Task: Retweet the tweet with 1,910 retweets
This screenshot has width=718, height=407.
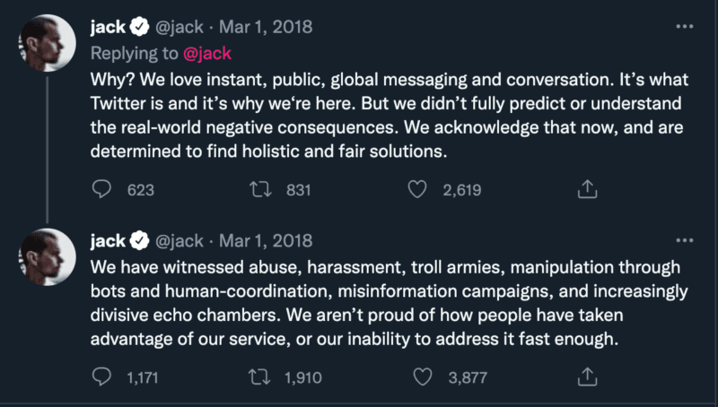Action: coord(258,377)
